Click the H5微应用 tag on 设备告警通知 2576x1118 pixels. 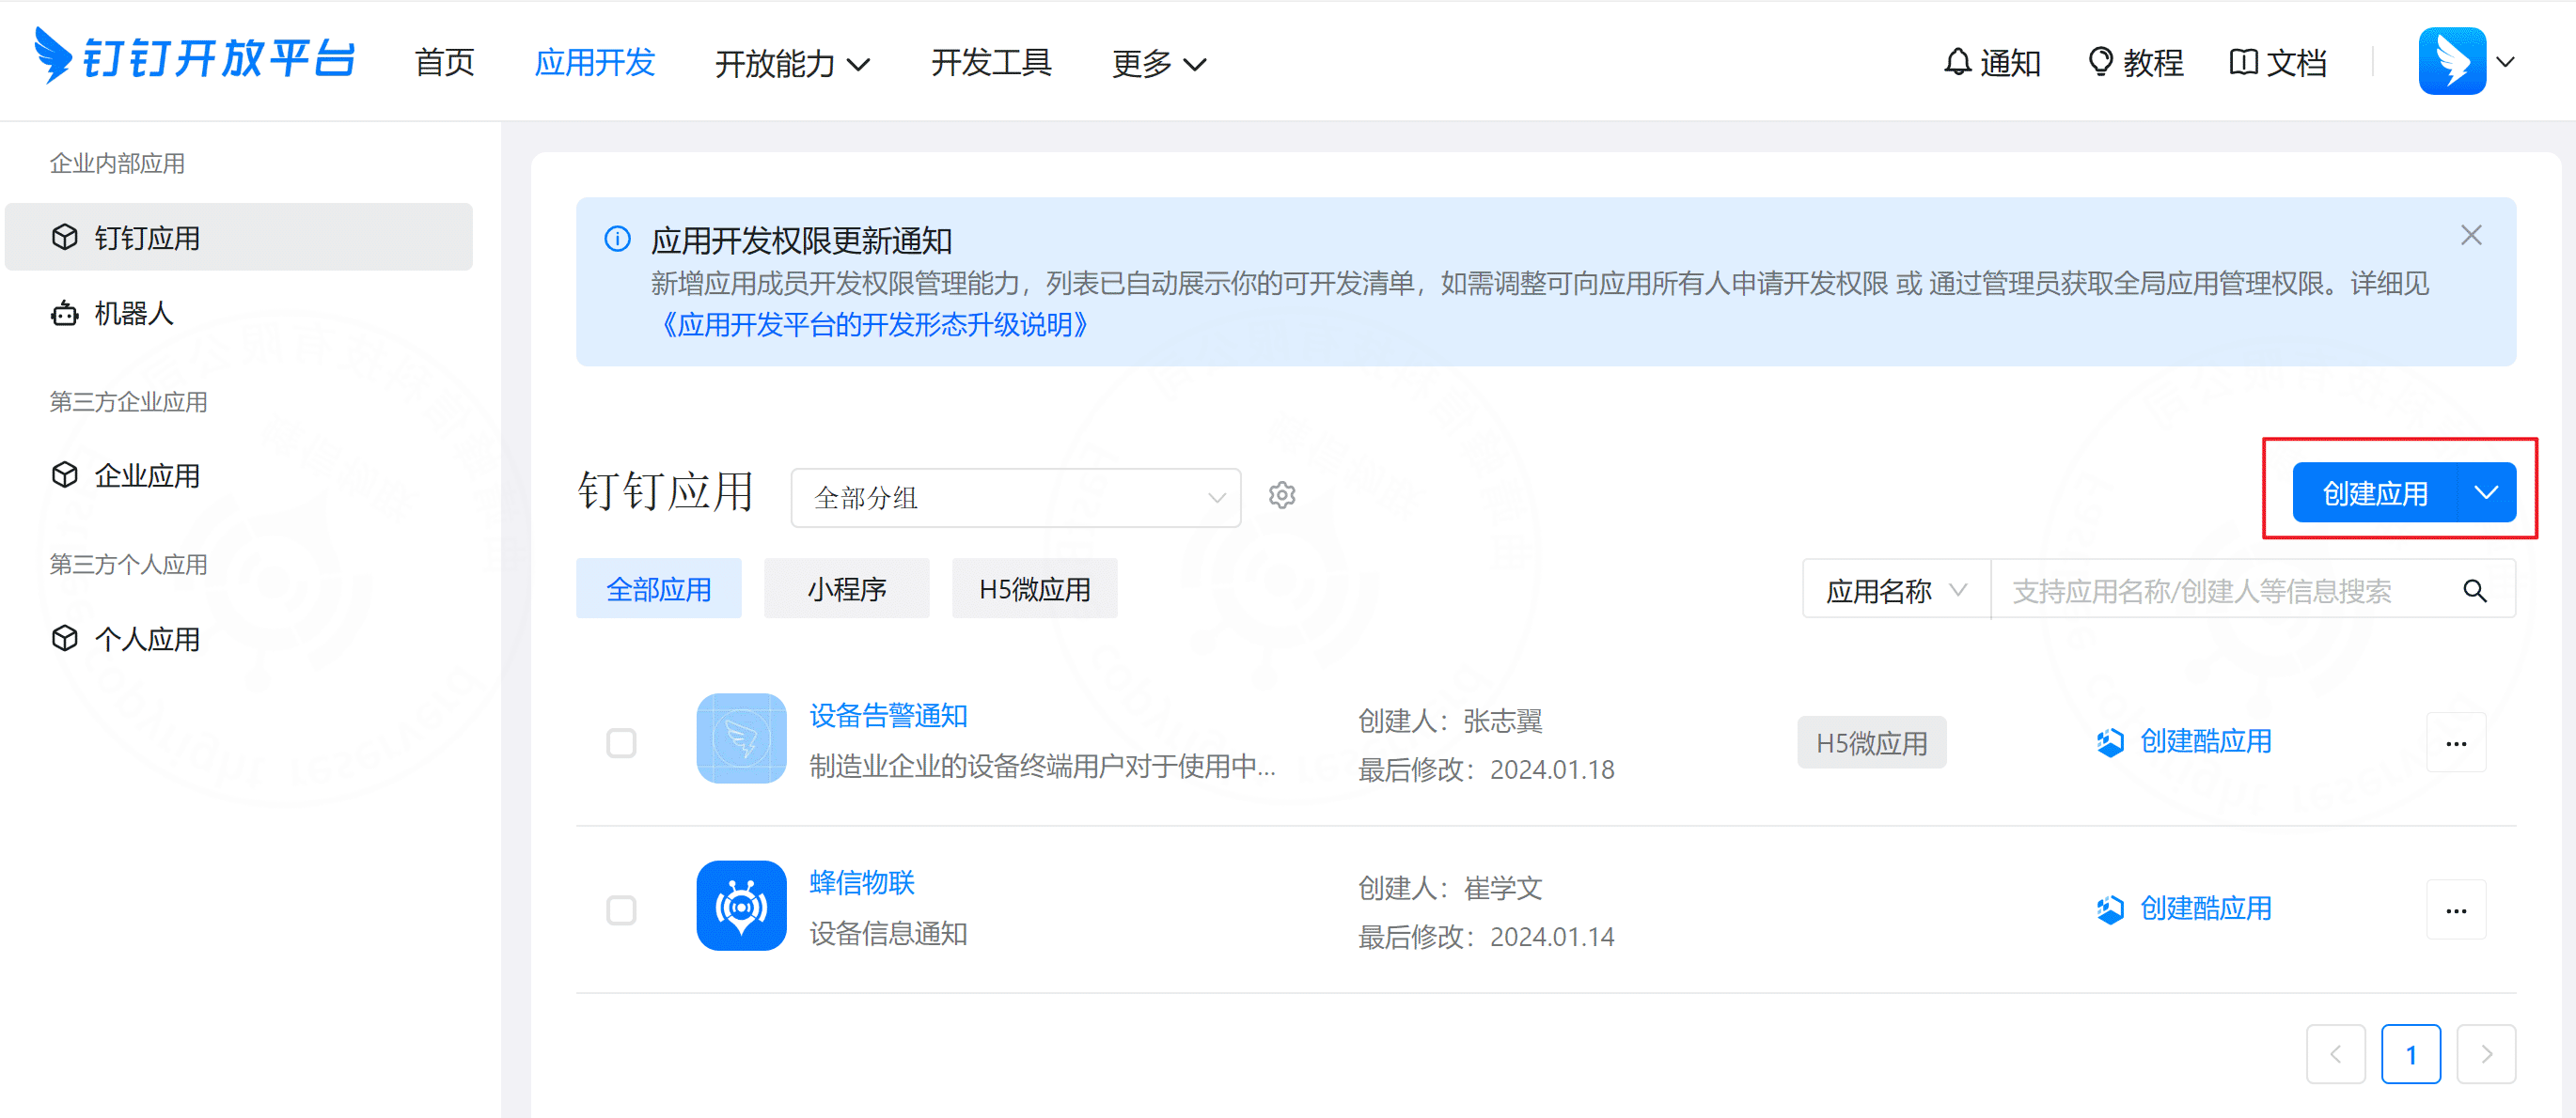[x=1871, y=742]
